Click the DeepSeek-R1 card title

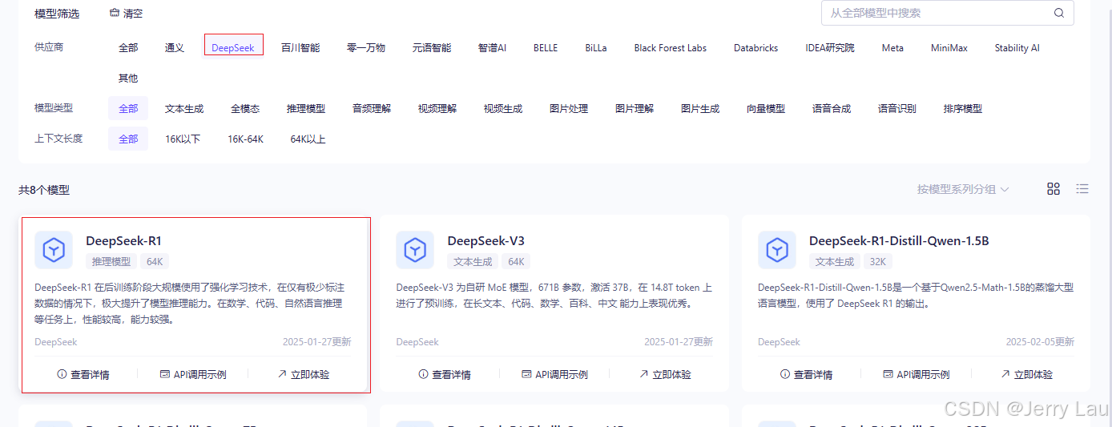coord(123,240)
